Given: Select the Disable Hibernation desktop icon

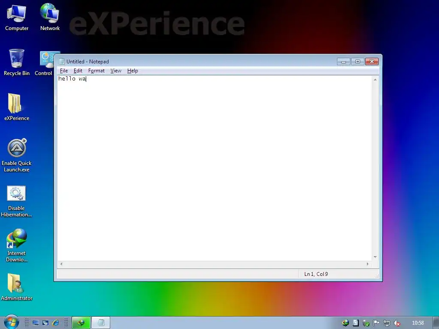Looking at the screenshot, I should tap(16, 201).
